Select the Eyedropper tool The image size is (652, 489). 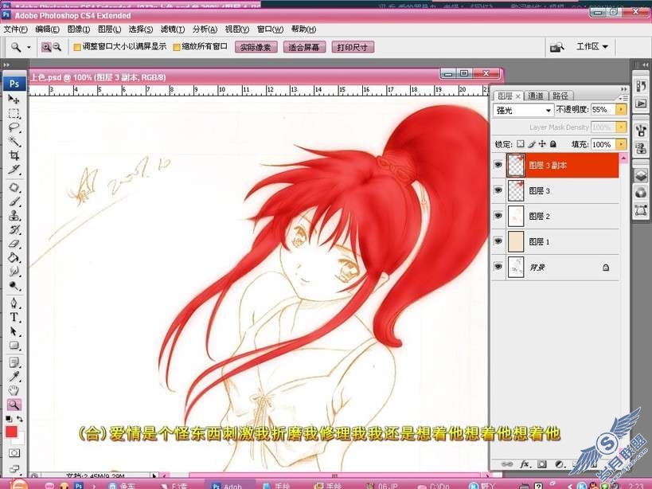14,377
